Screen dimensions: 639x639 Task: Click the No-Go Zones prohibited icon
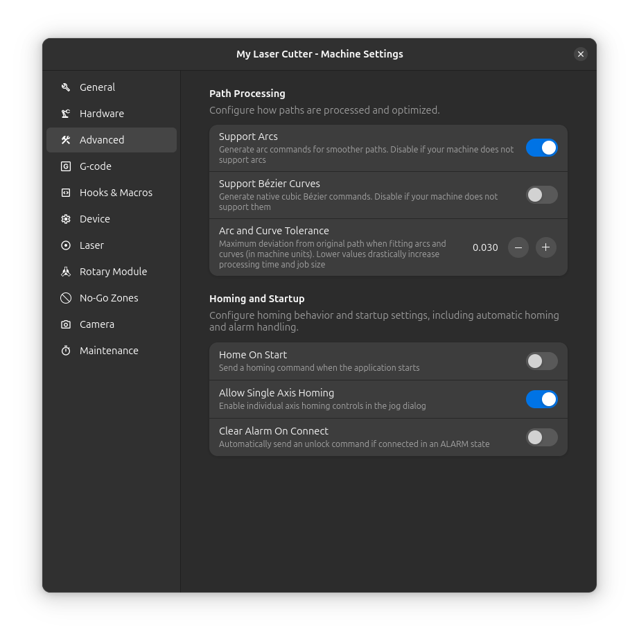(66, 298)
